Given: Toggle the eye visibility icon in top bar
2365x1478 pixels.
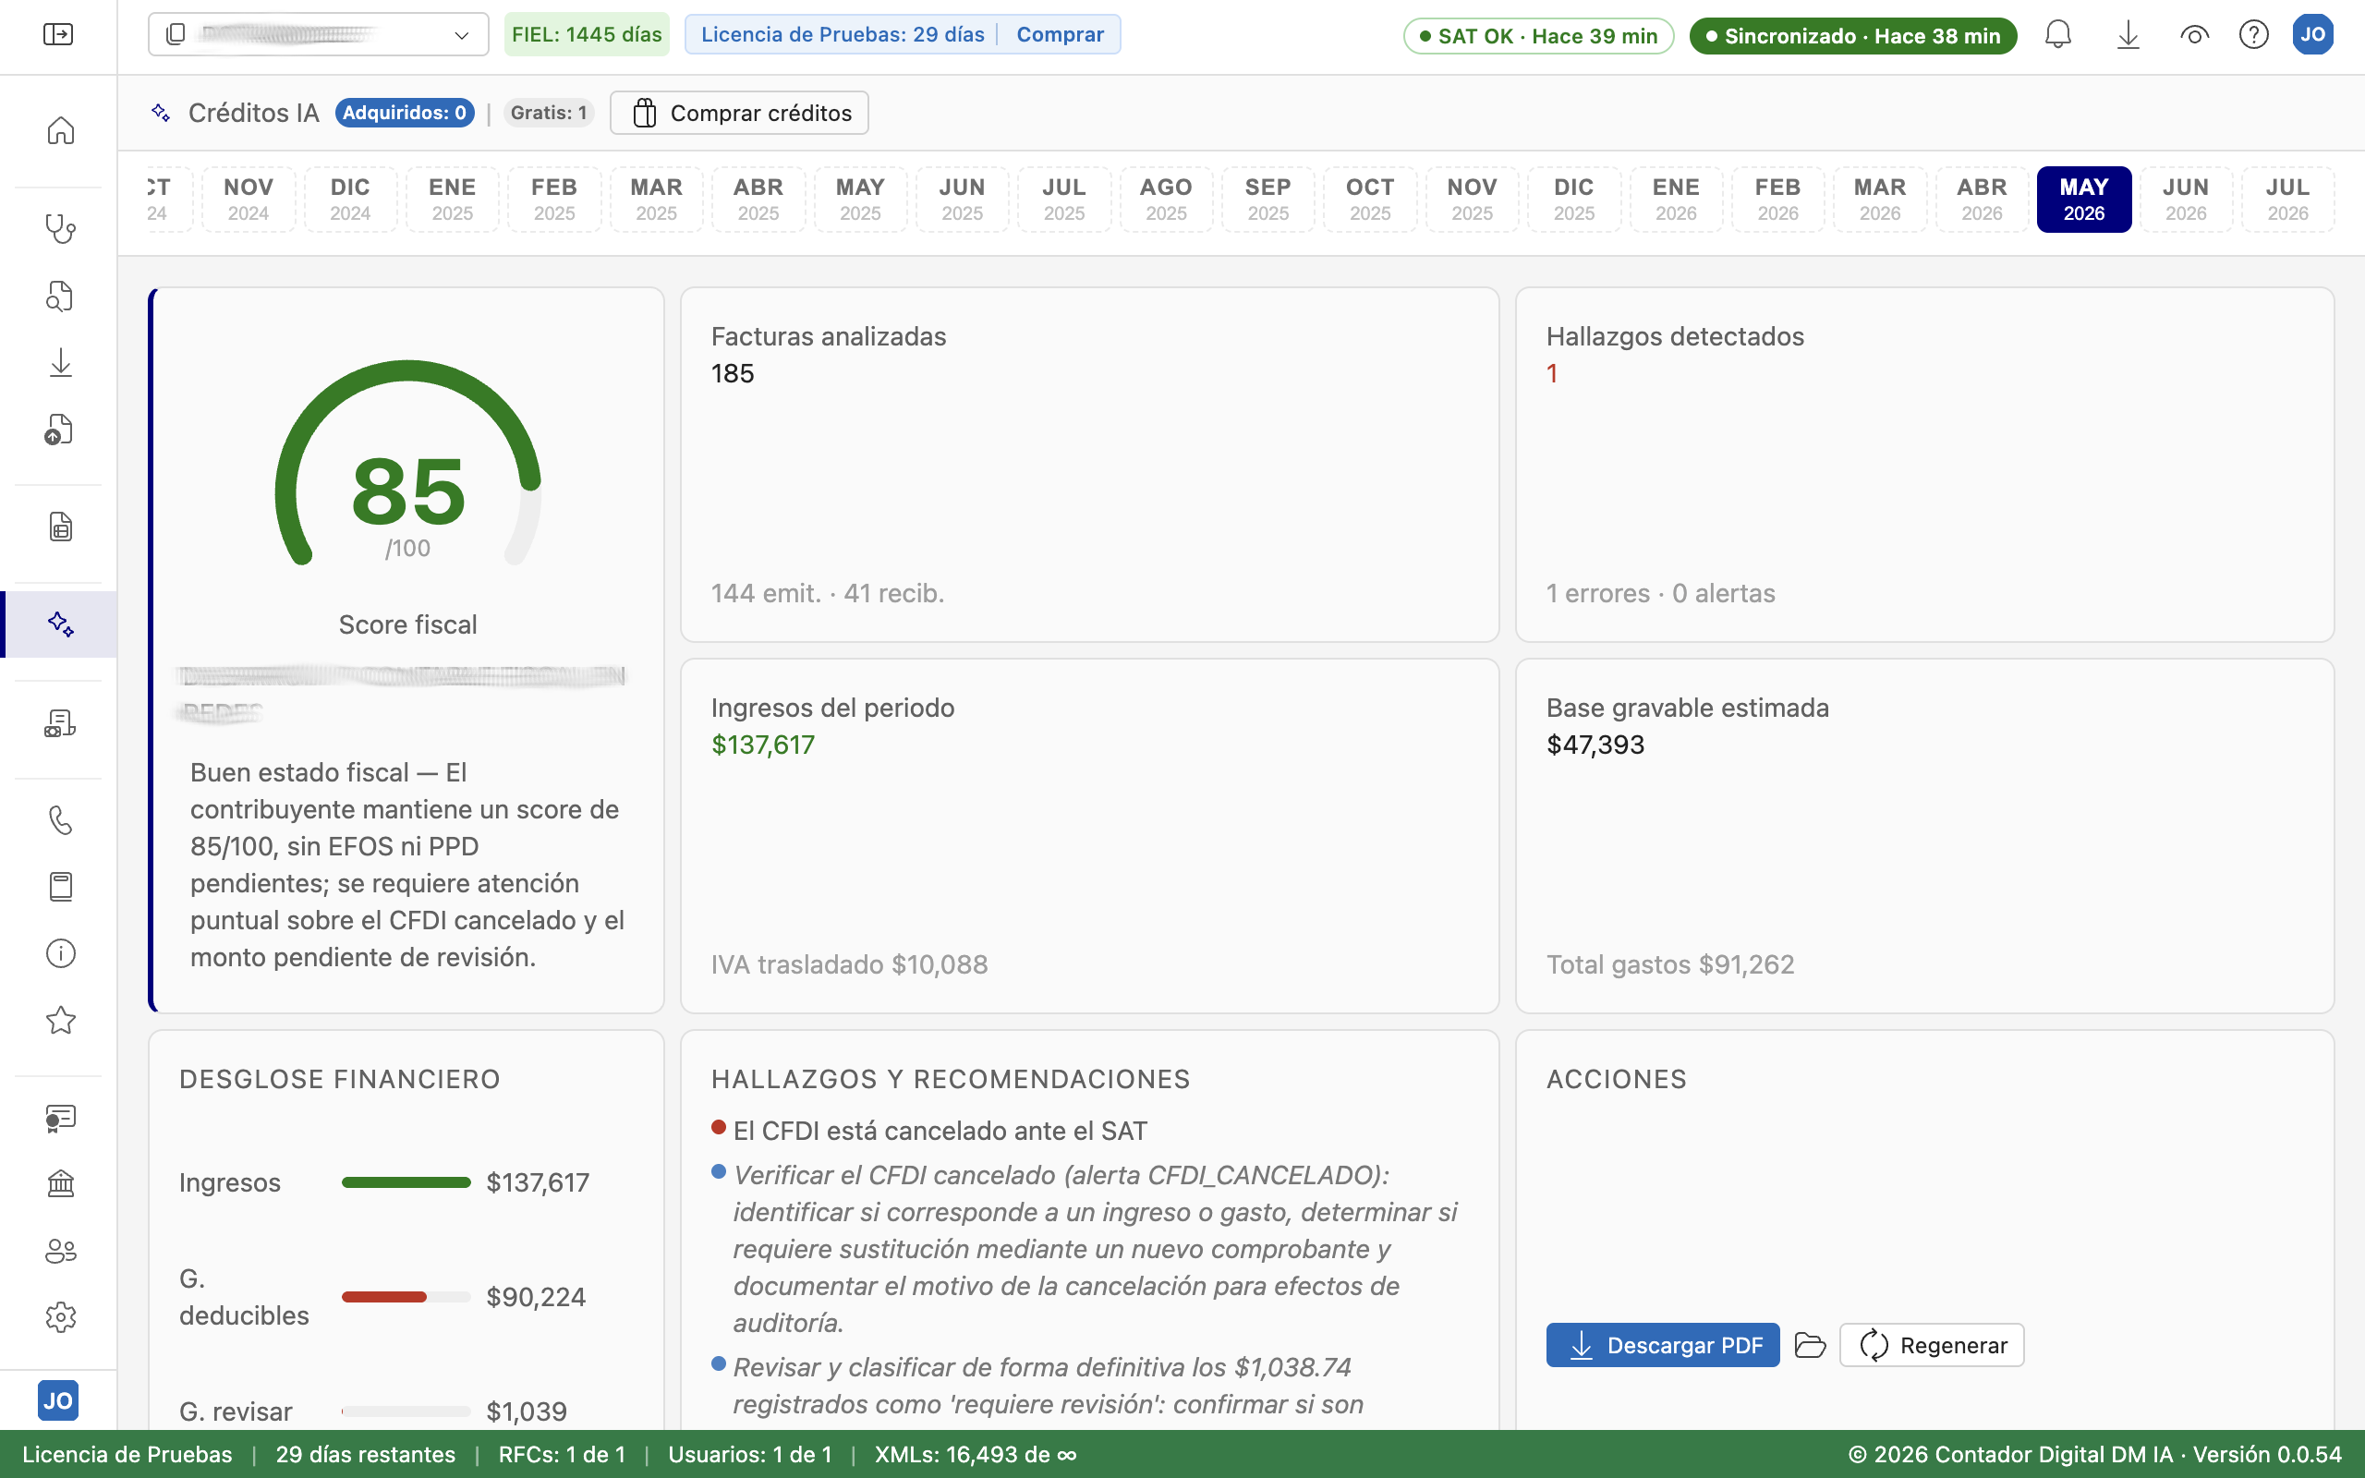Looking at the screenshot, I should coord(2194,35).
